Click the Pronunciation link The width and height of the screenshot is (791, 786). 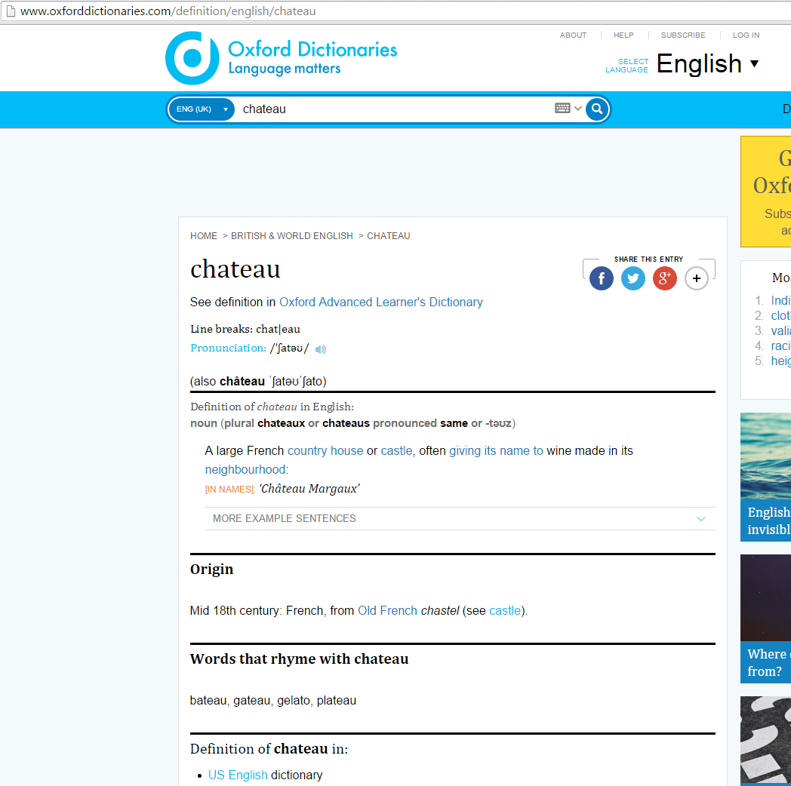[x=229, y=348]
